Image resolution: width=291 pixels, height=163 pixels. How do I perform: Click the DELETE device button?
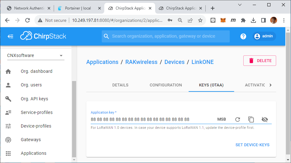pyautogui.click(x=260, y=60)
